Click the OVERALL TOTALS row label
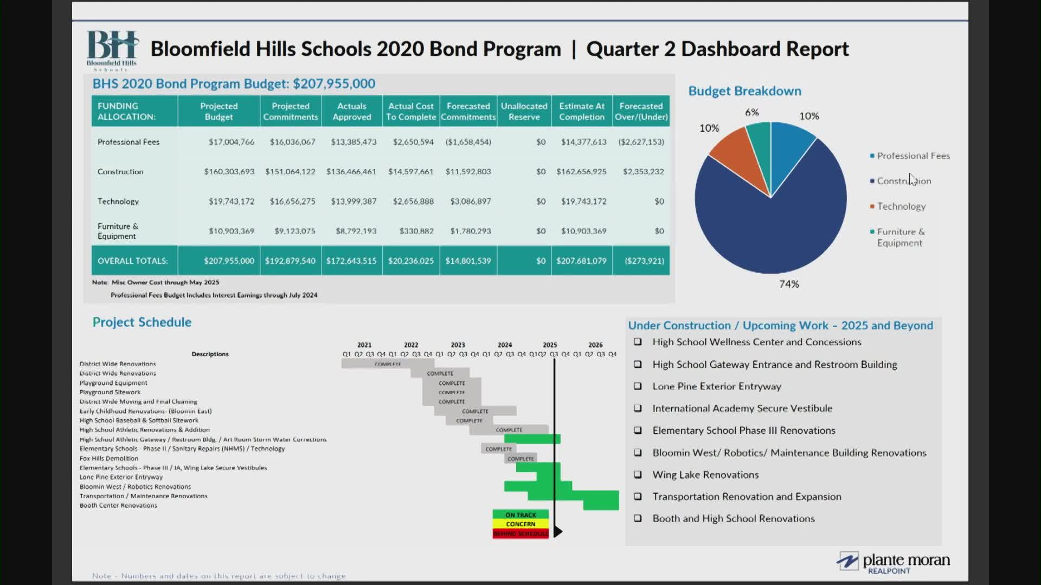1041x585 pixels. coord(133,261)
